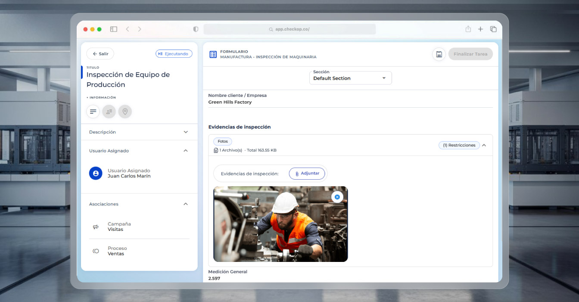Click the Adjuntar attachment button
Viewport: 579px width, 302px height.
(x=307, y=173)
